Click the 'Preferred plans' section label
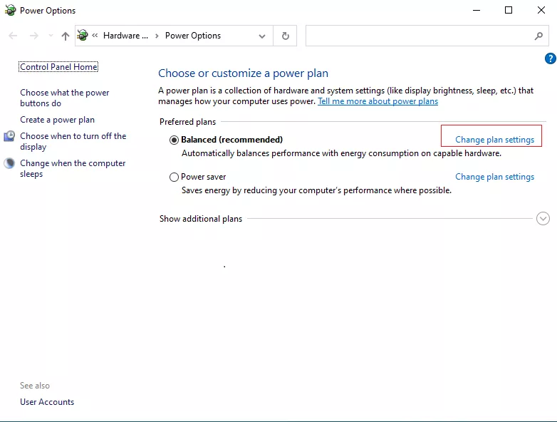557x422 pixels. [x=187, y=122]
